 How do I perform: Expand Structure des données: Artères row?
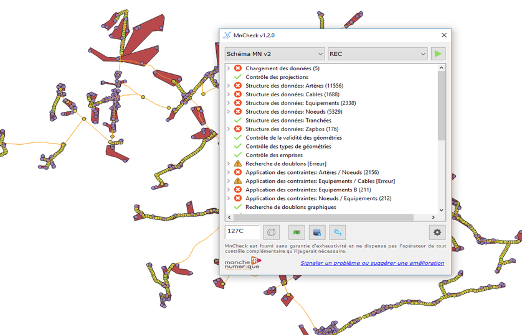pyautogui.click(x=229, y=86)
